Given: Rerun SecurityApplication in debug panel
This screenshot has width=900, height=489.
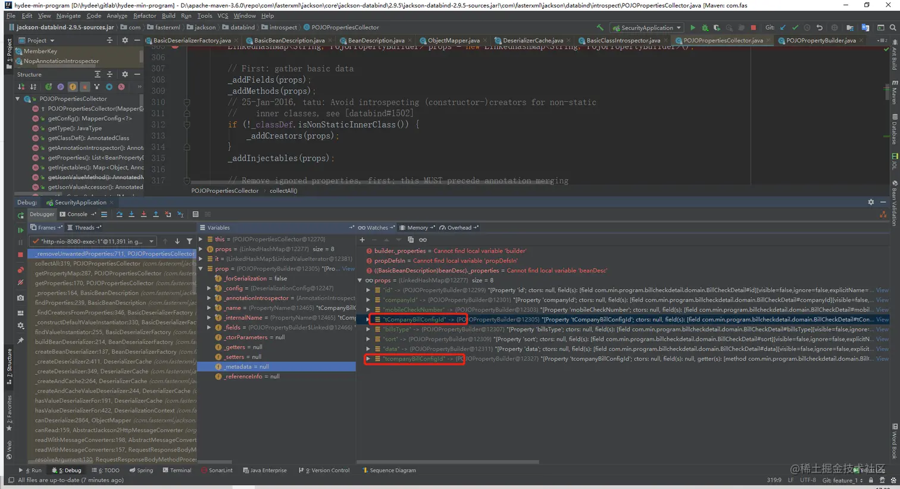Looking at the screenshot, I should tap(20, 215).
